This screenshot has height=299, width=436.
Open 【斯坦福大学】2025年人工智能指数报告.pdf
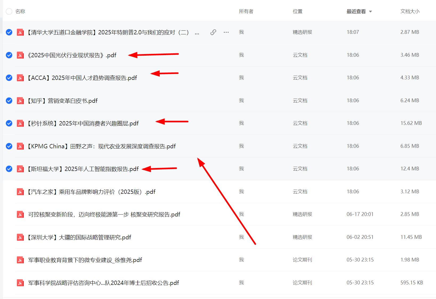pyautogui.click(x=83, y=169)
